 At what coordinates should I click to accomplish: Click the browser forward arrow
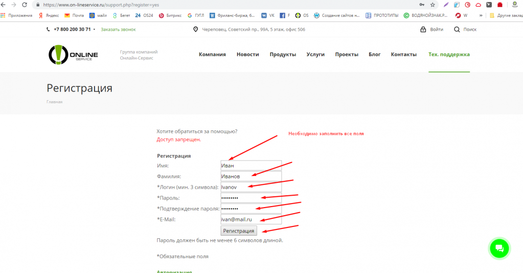[14, 5]
